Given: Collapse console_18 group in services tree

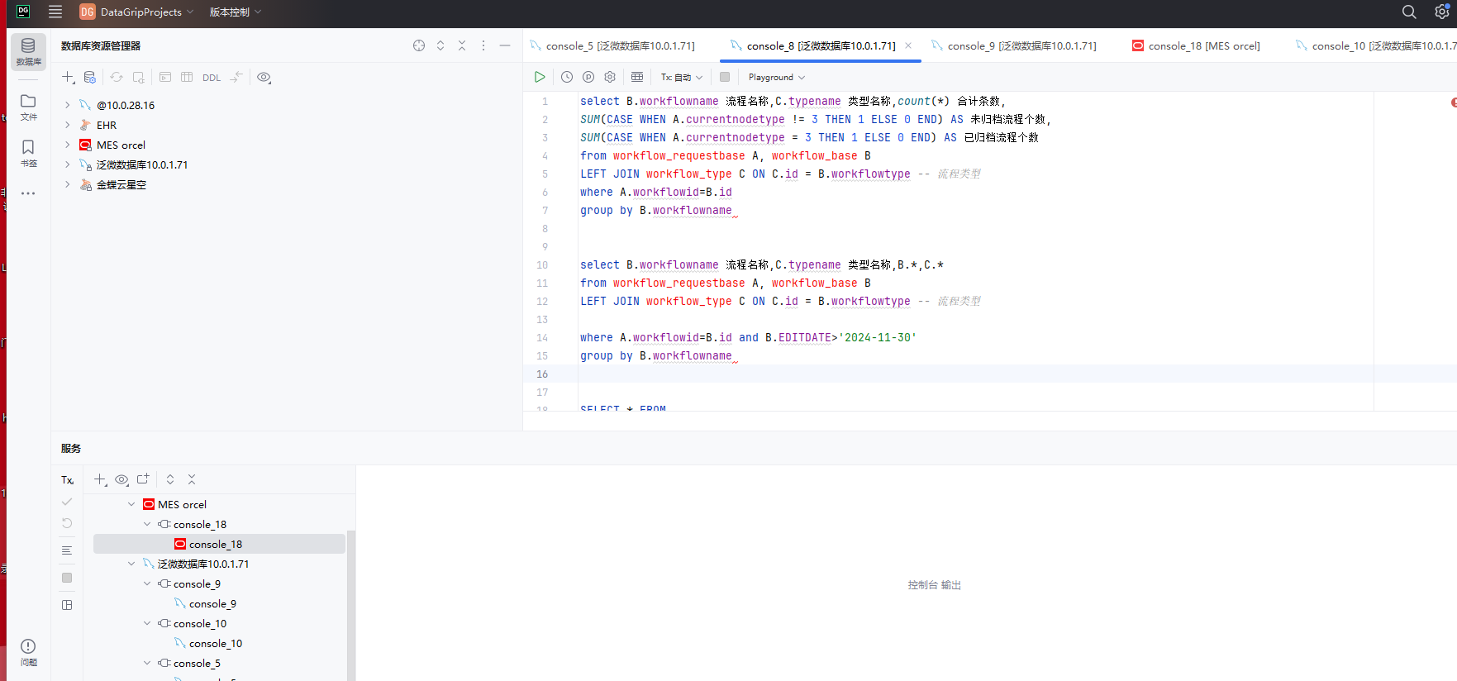Looking at the screenshot, I should click(x=147, y=524).
